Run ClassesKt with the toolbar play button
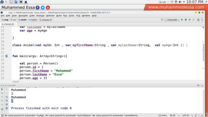This screenshot has width=208, height=117. click(x=182, y=19)
